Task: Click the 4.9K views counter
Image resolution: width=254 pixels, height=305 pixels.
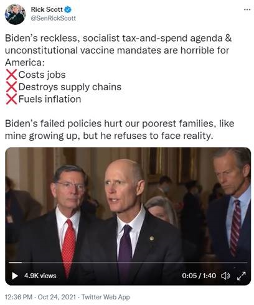Action: point(40,276)
